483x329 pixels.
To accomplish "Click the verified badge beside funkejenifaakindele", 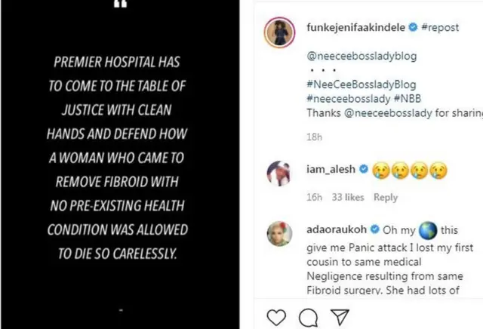I will click(x=412, y=28).
